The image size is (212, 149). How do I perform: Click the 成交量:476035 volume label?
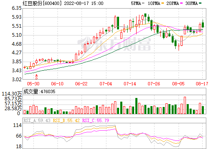[39, 91]
